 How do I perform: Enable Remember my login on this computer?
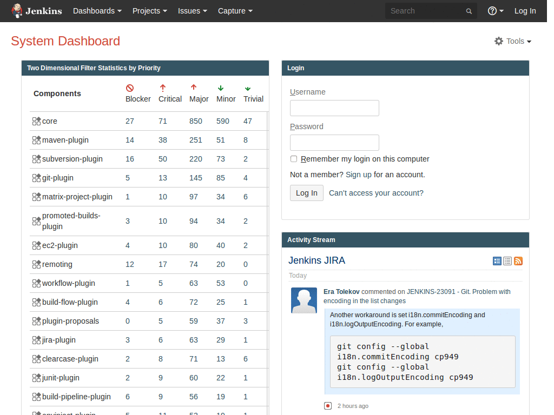pyautogui.click(x=294, y=158)
